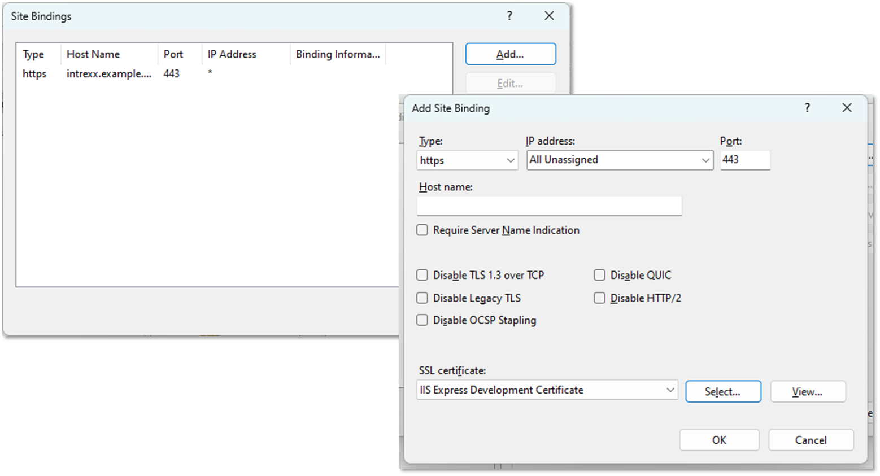The width and height of the screenshot is (880, 476).
Task: Enable Require Server Name Indication checkbox
Action: point(422,230)
